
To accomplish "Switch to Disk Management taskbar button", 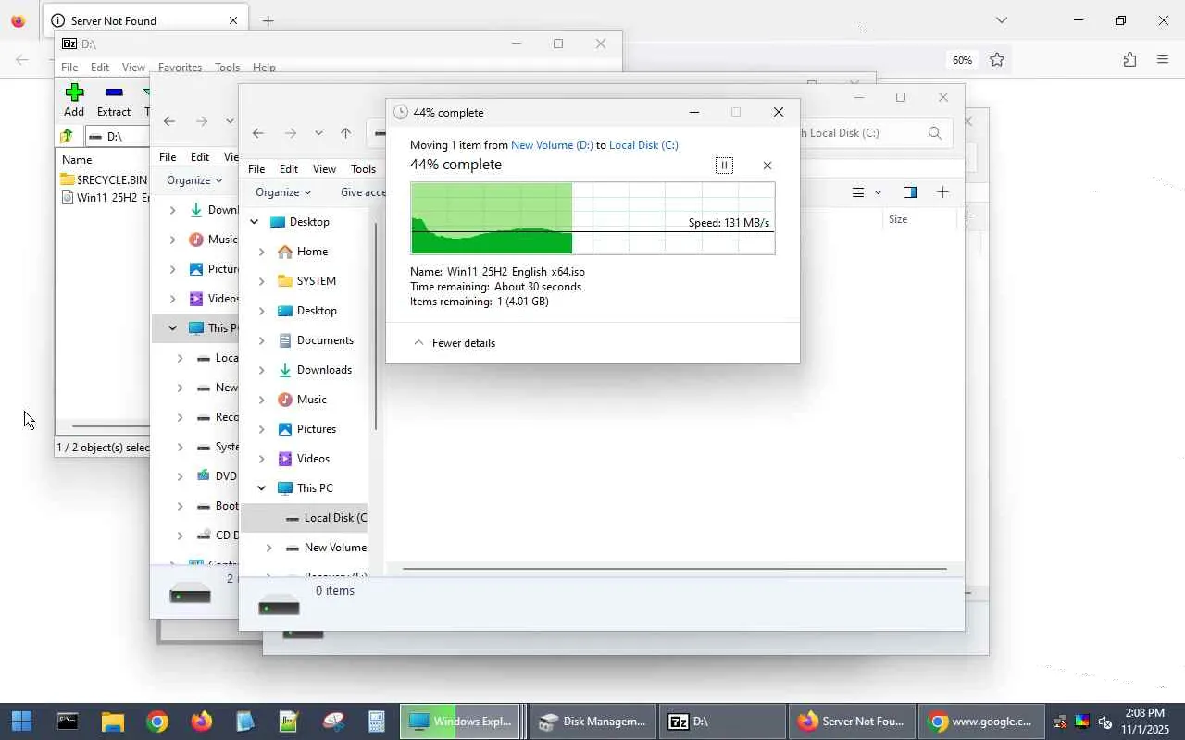I will [x=592, y=721].
